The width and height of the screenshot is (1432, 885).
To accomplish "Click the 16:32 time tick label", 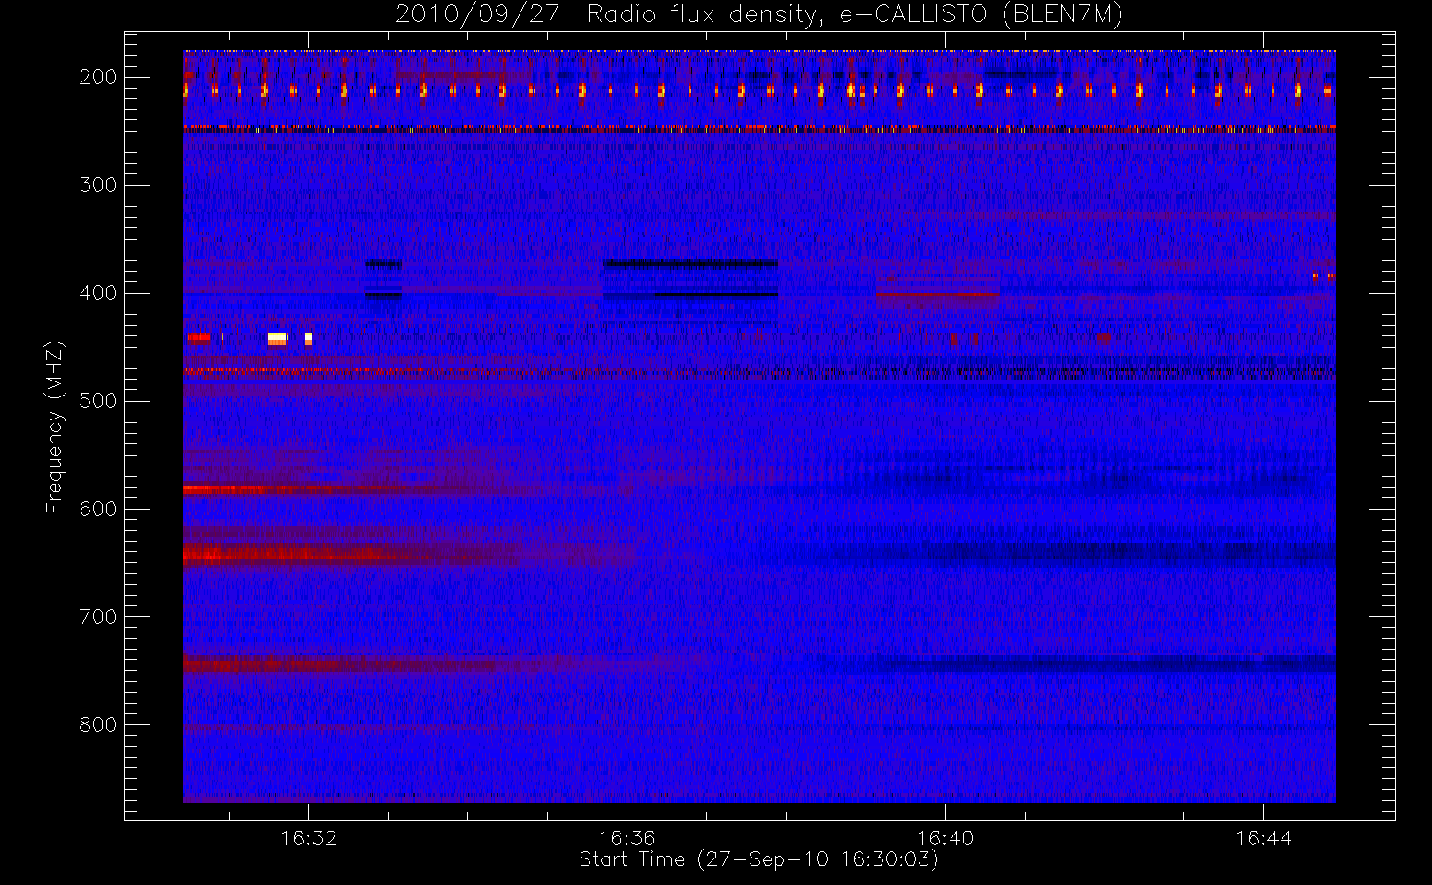I will (309, 838).
